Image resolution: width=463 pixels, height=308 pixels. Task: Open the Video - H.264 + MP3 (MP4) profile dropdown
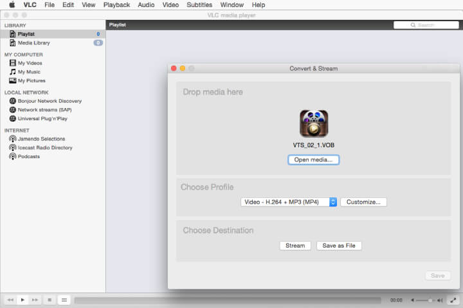[x=289, y=202]
